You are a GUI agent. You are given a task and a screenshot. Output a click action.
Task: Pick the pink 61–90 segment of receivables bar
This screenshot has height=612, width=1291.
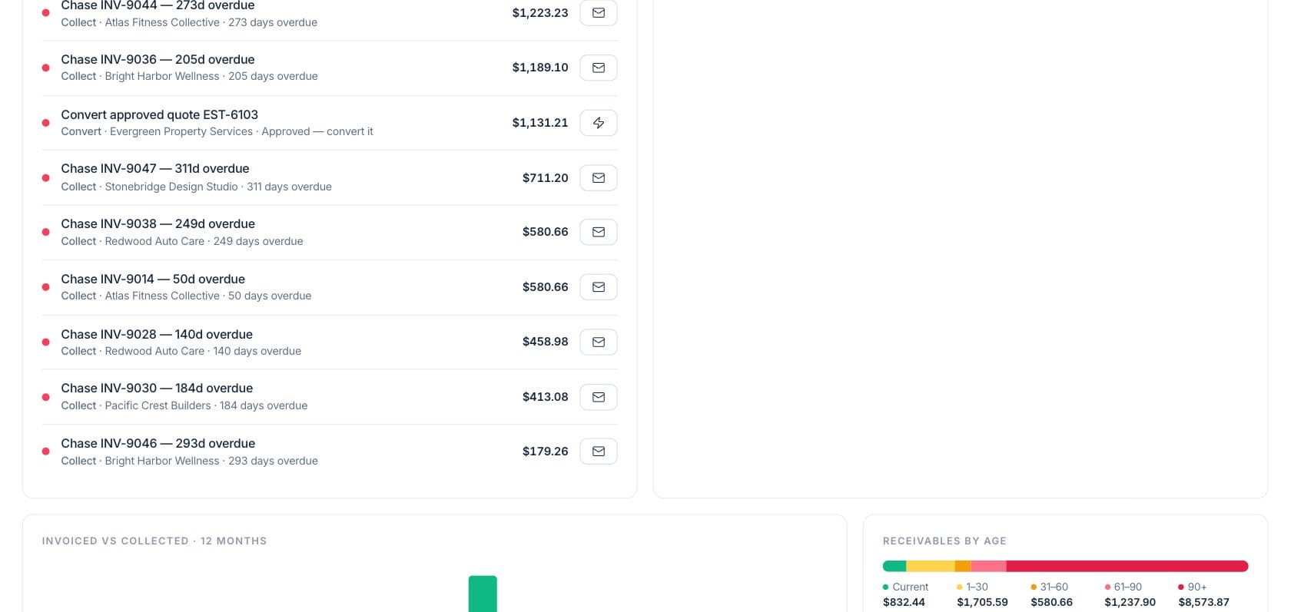pyautogui.click(x=989, y=566)
